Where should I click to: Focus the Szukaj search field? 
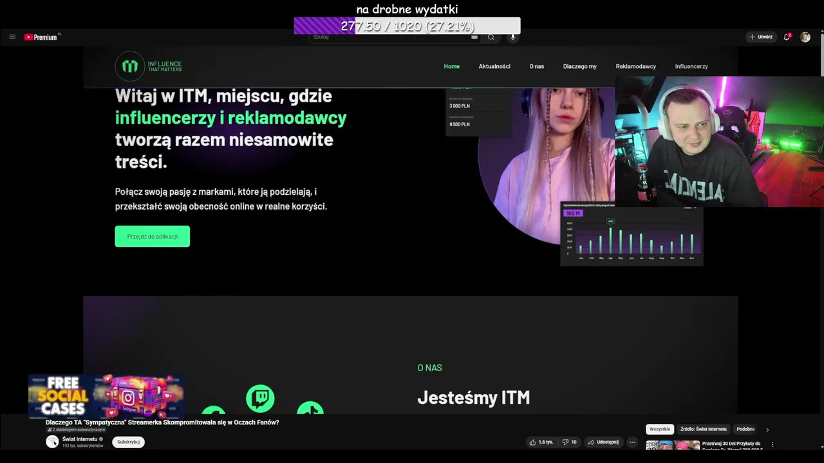(x=393, y=37)
